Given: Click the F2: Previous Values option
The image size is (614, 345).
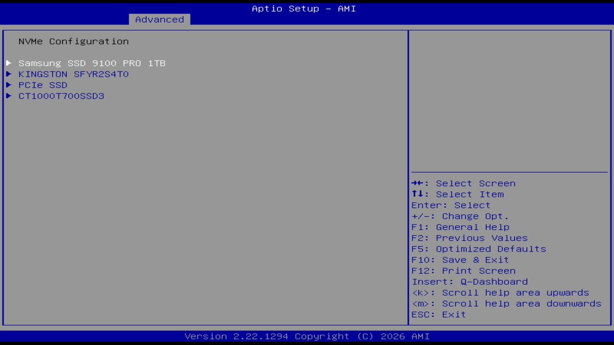Looking at the screenshot, I should pyautogui.click(x=469, y=238).
